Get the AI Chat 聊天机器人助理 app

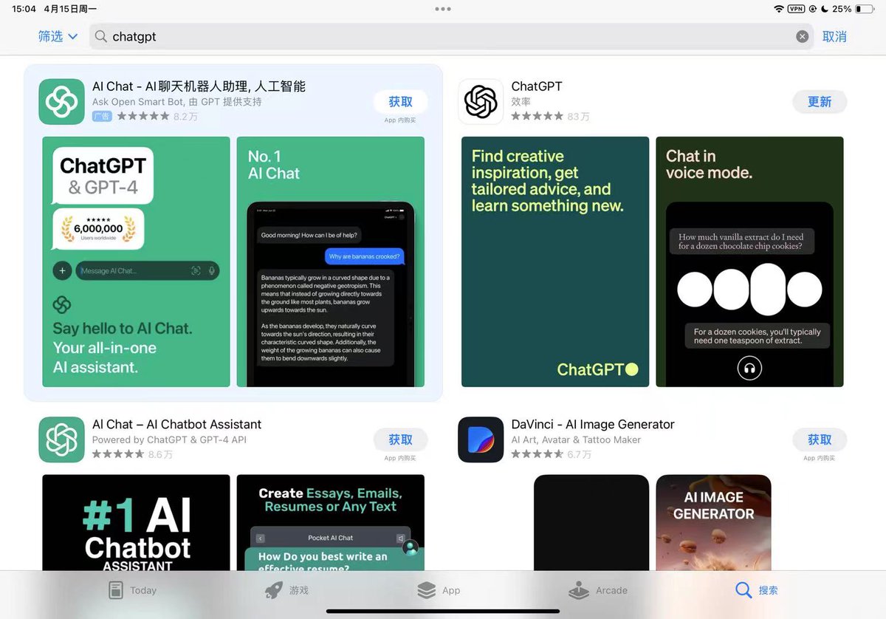pyautogui.click(x=400, y=102)
